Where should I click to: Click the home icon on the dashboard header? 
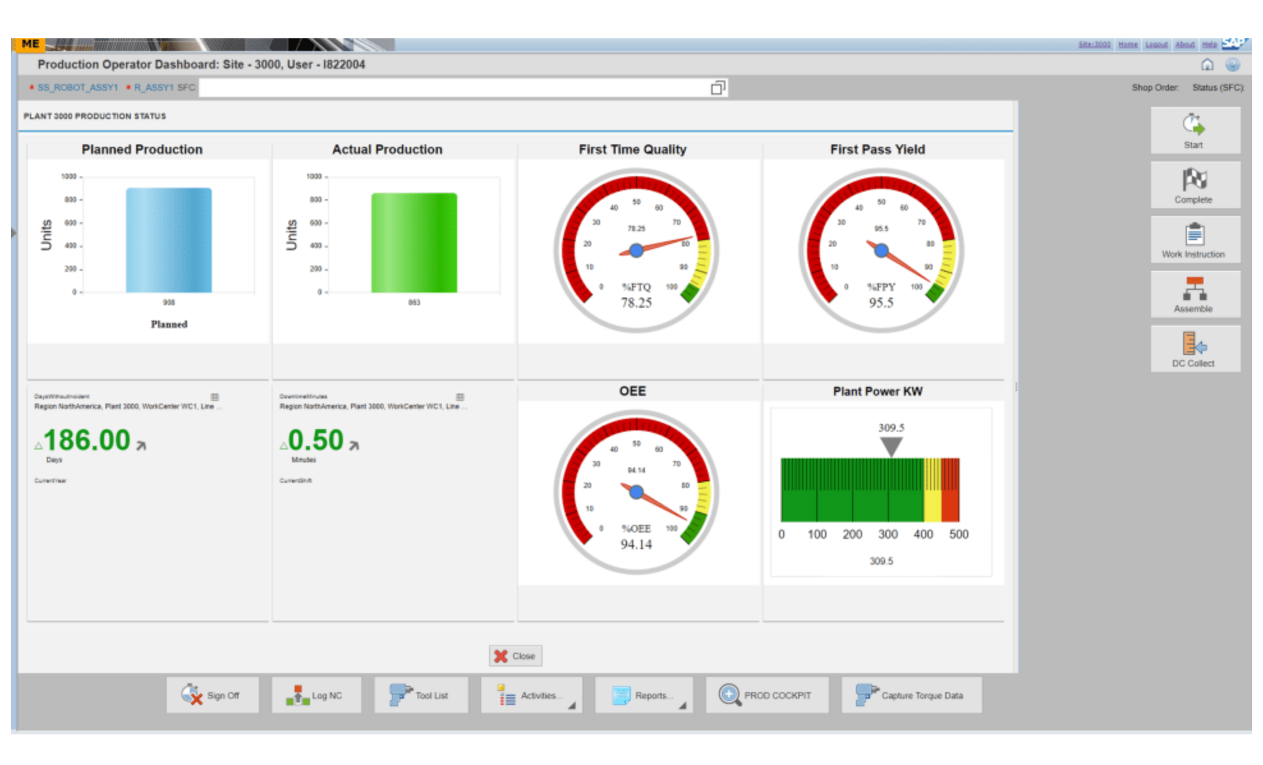pos(1207,64)
